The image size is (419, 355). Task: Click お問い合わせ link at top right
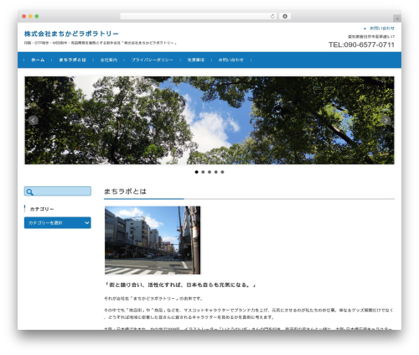tap(382, 29)
